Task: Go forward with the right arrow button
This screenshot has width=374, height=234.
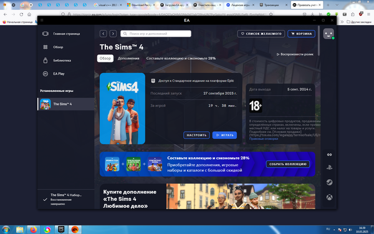Action: tap(113, 34)
